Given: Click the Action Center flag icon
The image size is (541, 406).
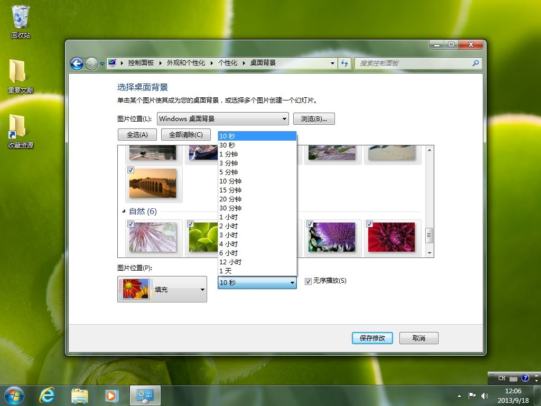Looking at the screenshot, I should pos(472,395).
